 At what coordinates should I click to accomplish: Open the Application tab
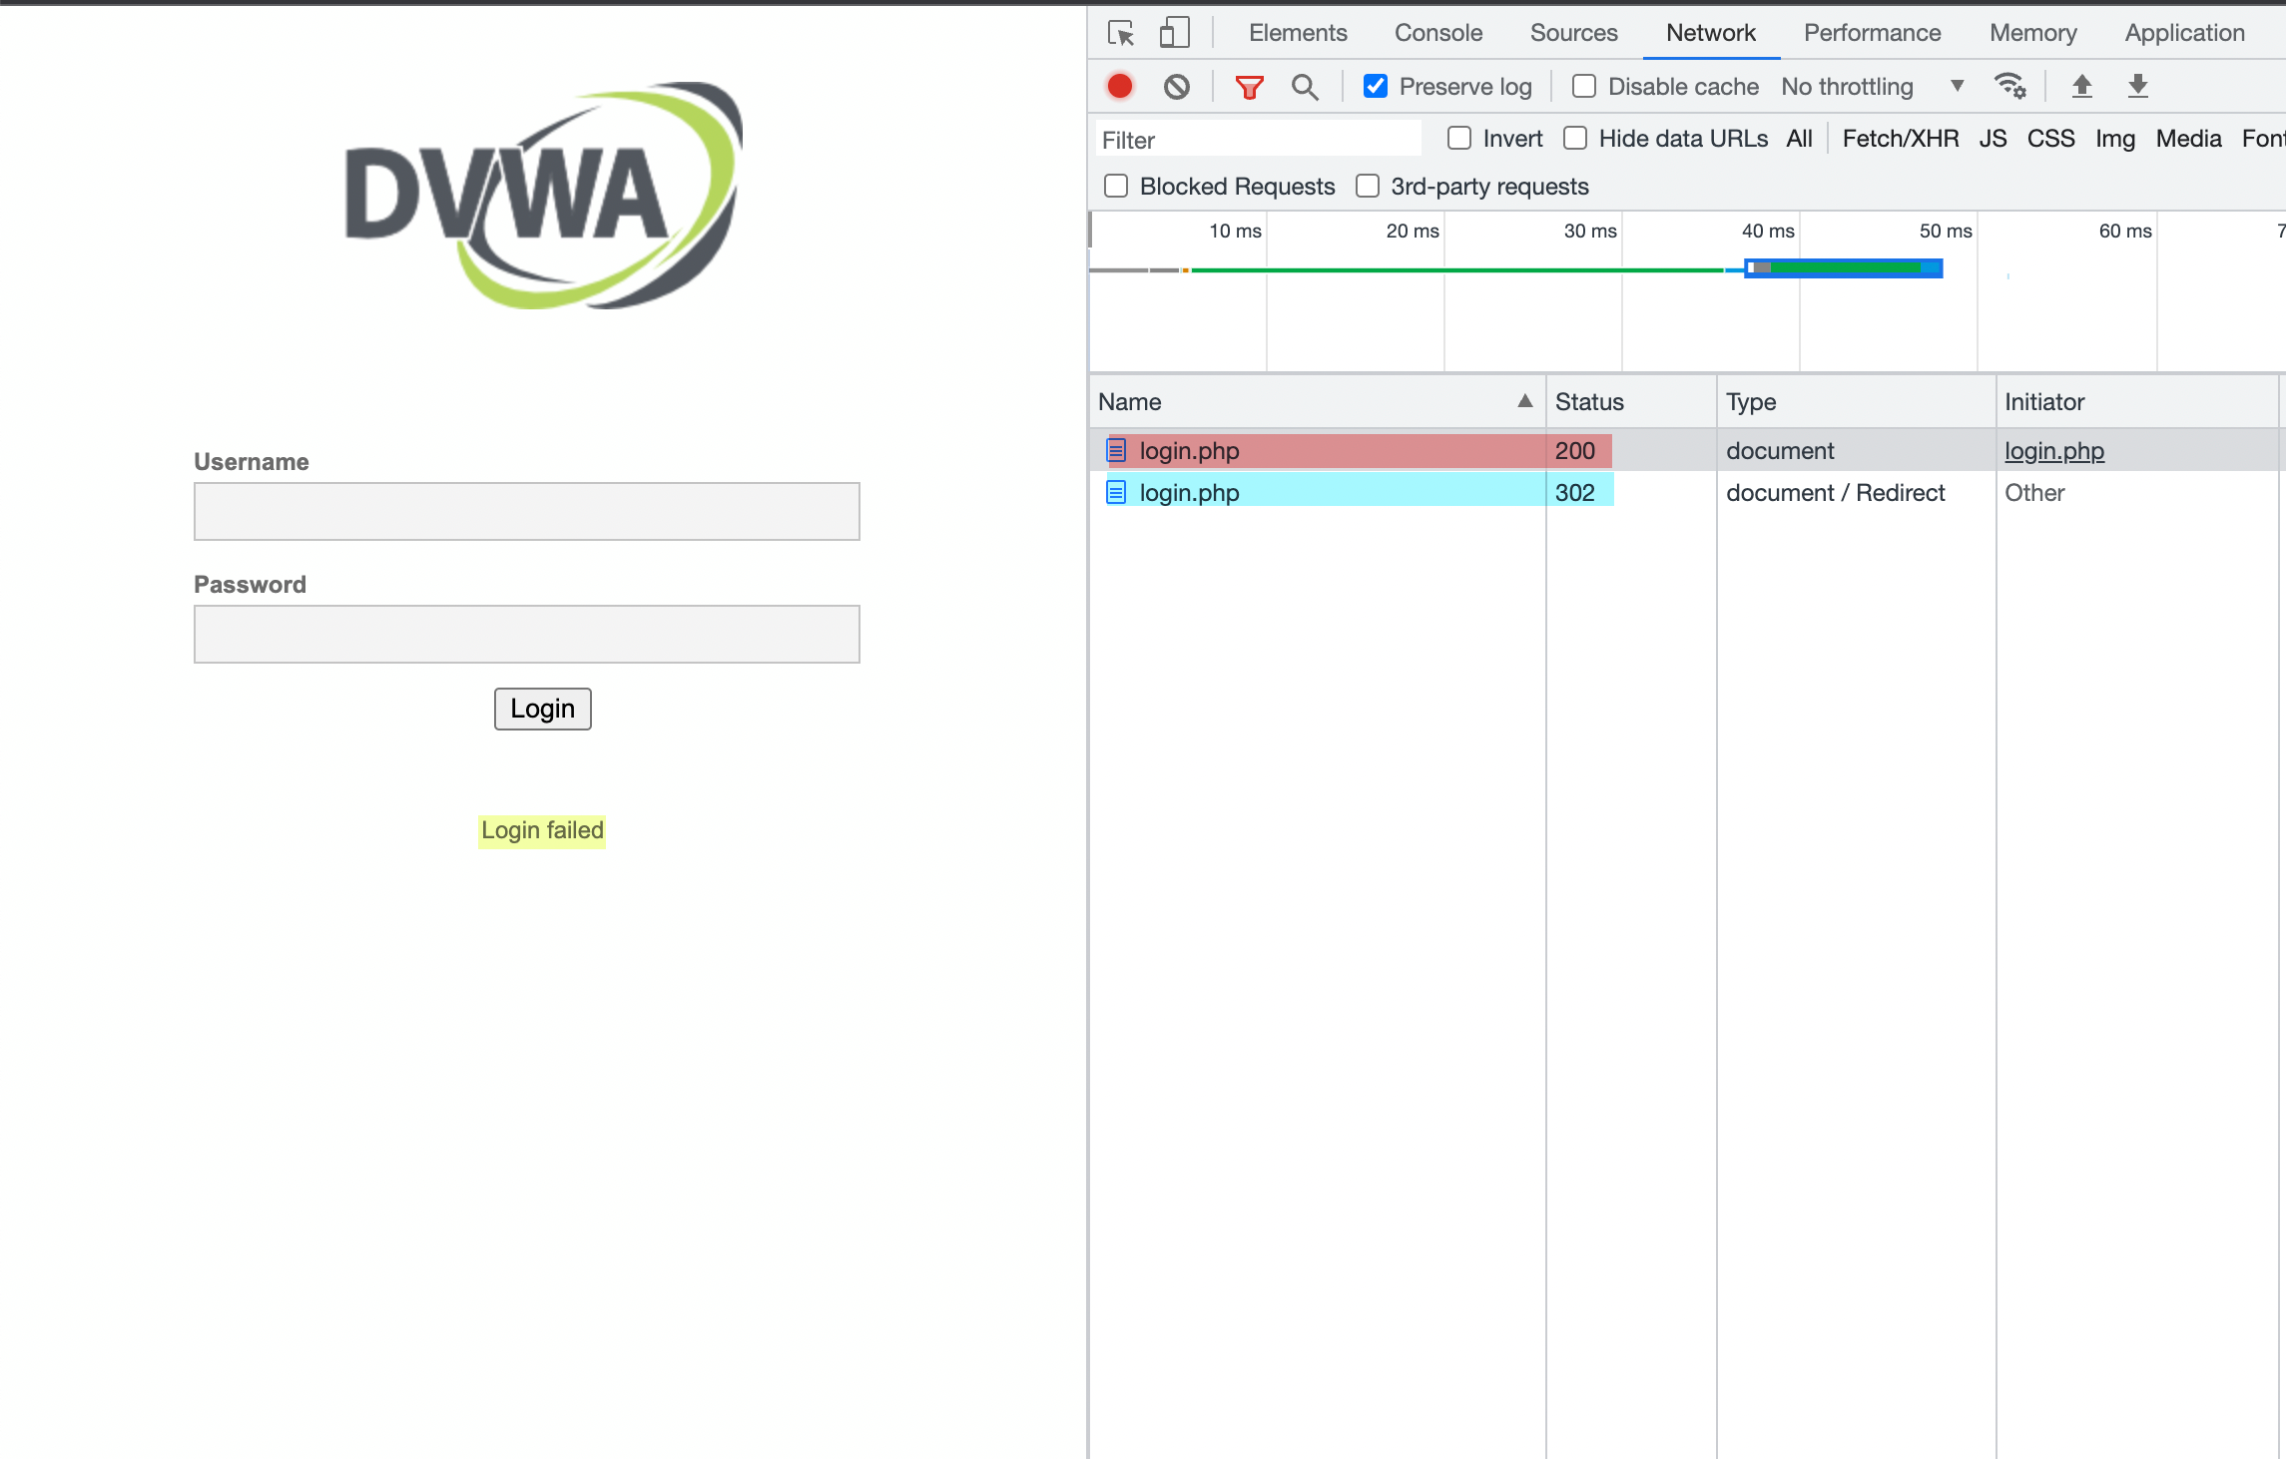click(x=2184, y=33)
